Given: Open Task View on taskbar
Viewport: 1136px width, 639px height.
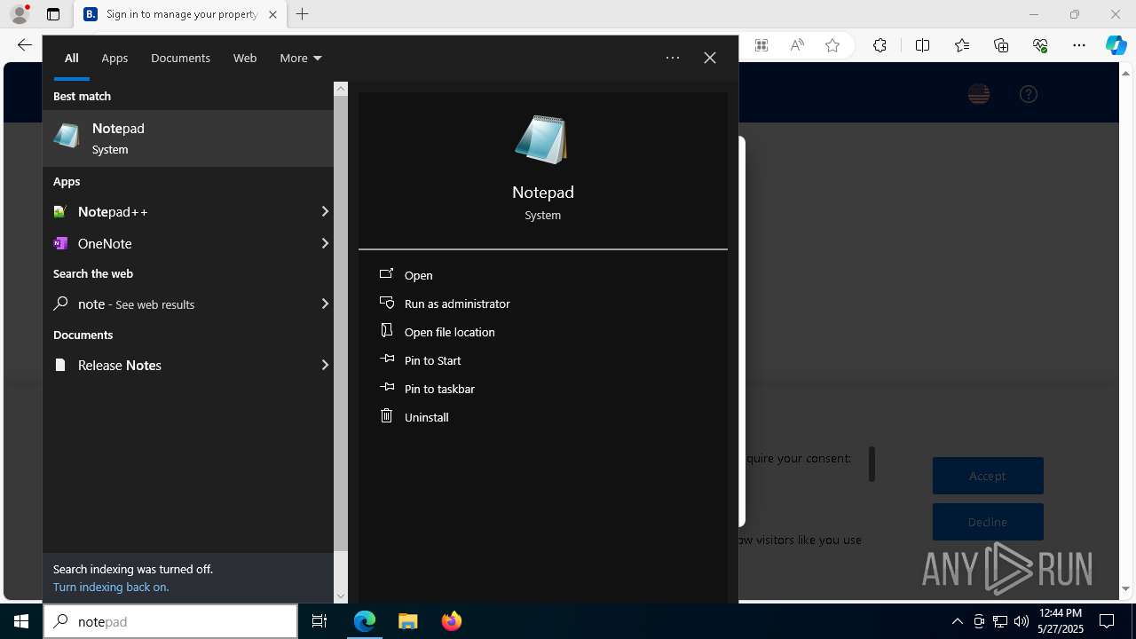Looking at the screenshot, I should [319, 621].
